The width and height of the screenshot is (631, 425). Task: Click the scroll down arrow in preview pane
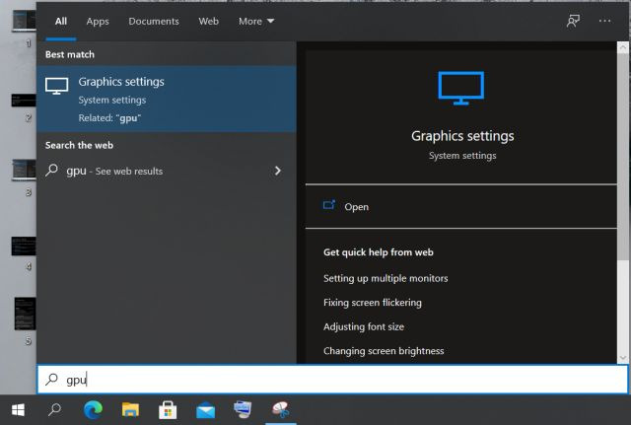(x=623, y=358)
